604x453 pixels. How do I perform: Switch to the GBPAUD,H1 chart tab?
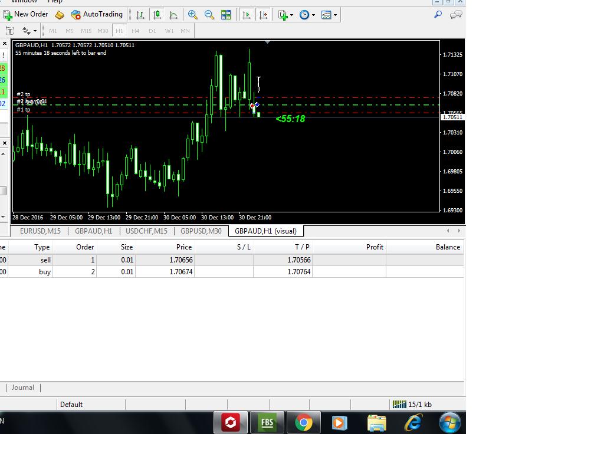94,231
